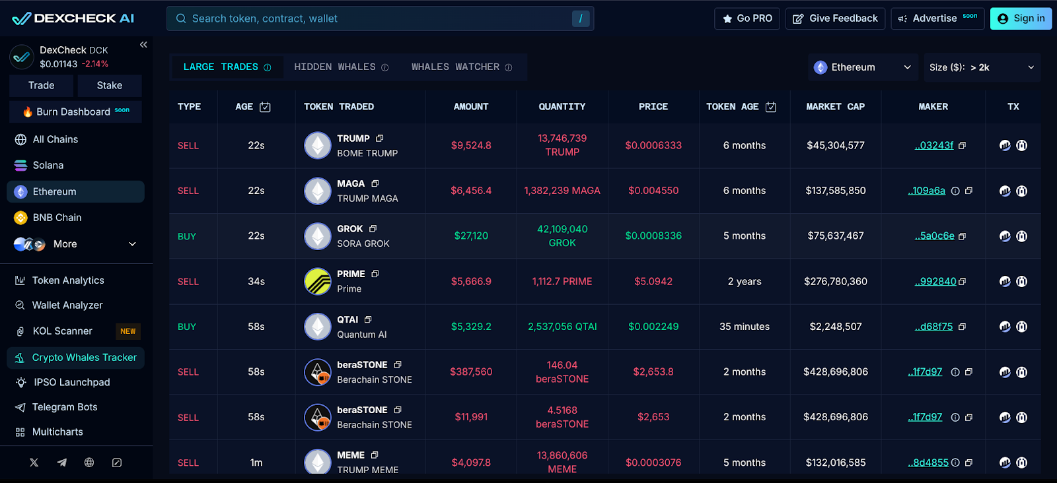Open maker link ..d68f75
This screenshot has width=1057, height=483.
[x=933, y=327]
